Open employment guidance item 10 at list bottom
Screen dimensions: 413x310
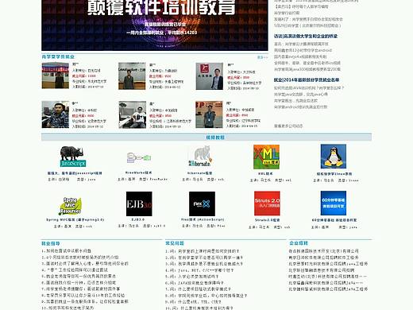pyautogui.click(x=68, y=308)
